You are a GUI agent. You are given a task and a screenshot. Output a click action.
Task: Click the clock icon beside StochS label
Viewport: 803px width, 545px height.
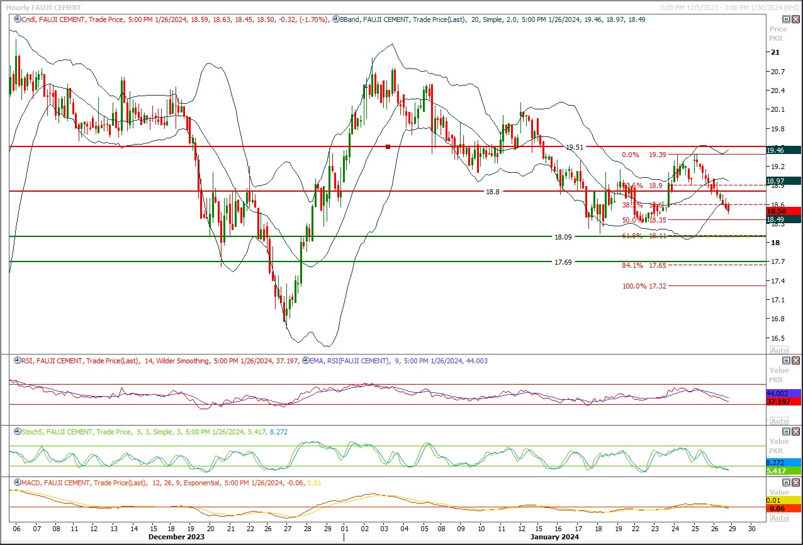pyautogui.click(x=16, y=432)
